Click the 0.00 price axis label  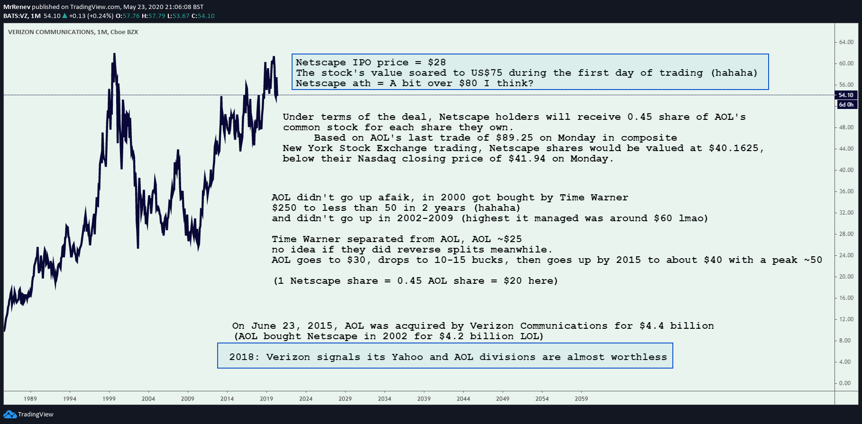(x=845, y=383)
